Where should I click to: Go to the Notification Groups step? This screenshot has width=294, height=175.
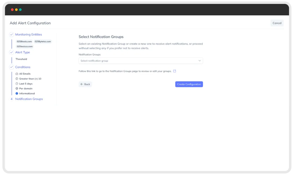(29, 99)
